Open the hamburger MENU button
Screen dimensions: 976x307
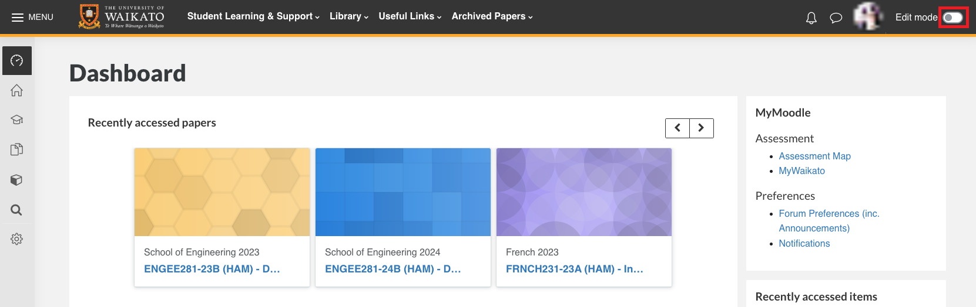click(x=32, y=17)
